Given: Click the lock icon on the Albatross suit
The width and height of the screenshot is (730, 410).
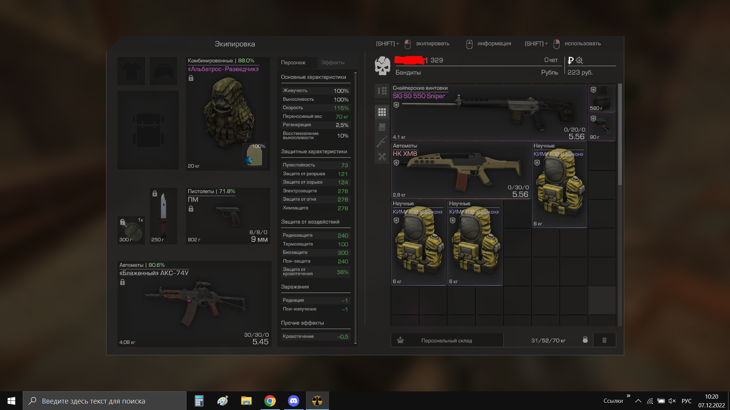Looking at the screenshot, I should (x=191, y=78).
